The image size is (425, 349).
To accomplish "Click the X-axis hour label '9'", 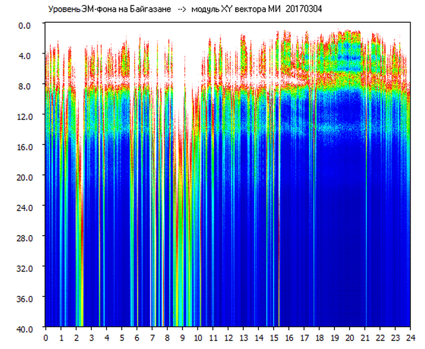I will click(x=183, y=338).
